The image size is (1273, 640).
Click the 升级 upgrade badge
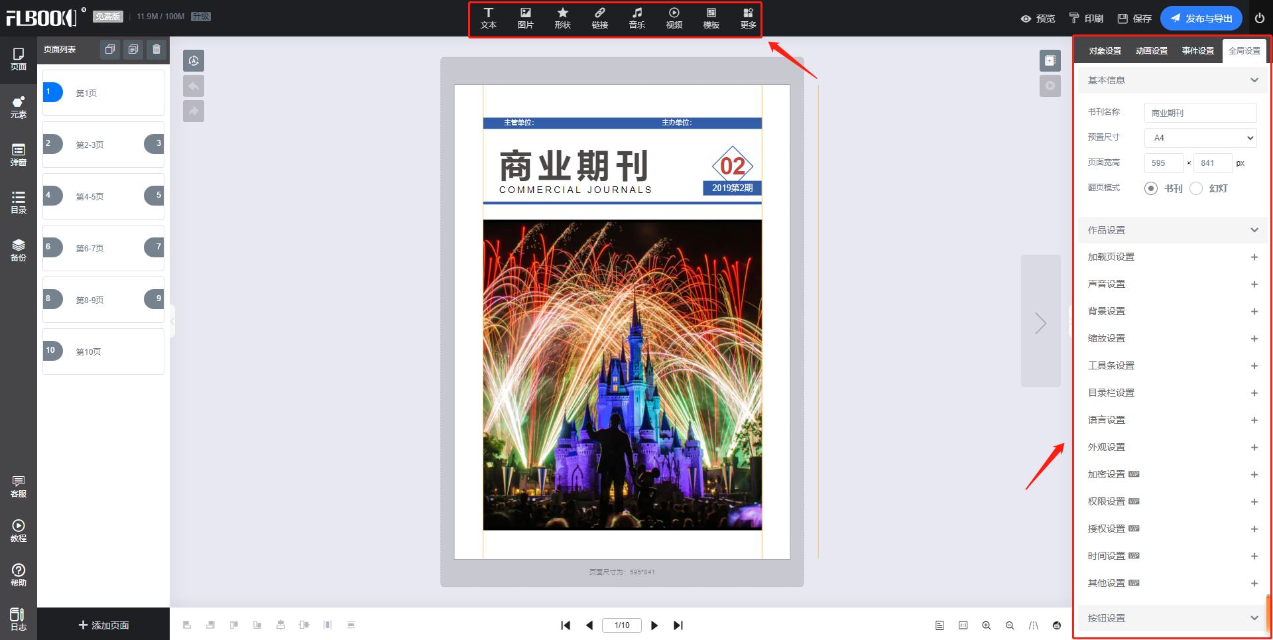(201, 17)
